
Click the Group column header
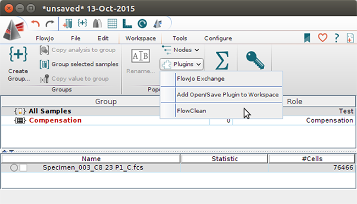(105, 101)
